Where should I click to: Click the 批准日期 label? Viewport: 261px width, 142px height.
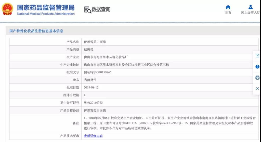point(73,87)
